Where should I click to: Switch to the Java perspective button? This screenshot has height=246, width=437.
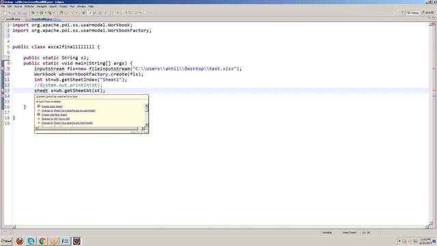pyautogui.click(x=428, y=12)
